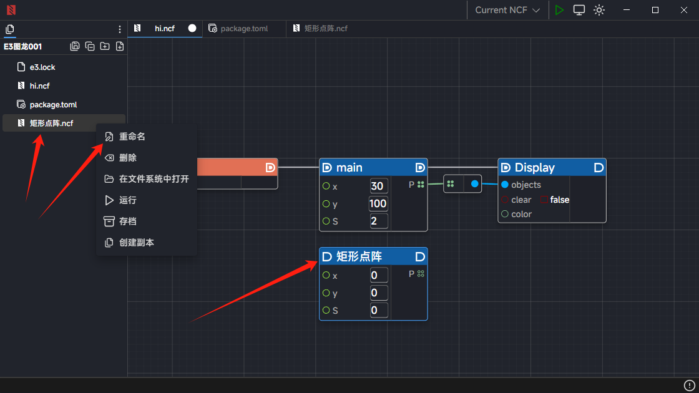This screenshot has height=393, width=699.
Task: Click the save-all icon beside E3图龙001
Action: point(75,46)
